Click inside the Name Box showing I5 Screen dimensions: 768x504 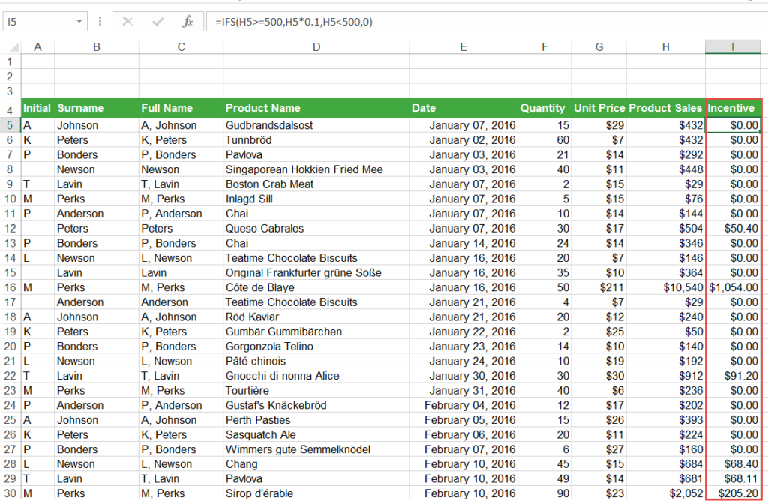(37, 20)
